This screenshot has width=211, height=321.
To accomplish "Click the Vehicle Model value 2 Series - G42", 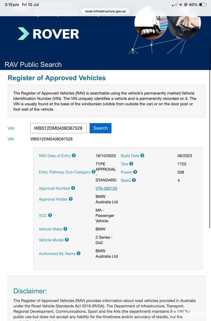I will (104, 240).
